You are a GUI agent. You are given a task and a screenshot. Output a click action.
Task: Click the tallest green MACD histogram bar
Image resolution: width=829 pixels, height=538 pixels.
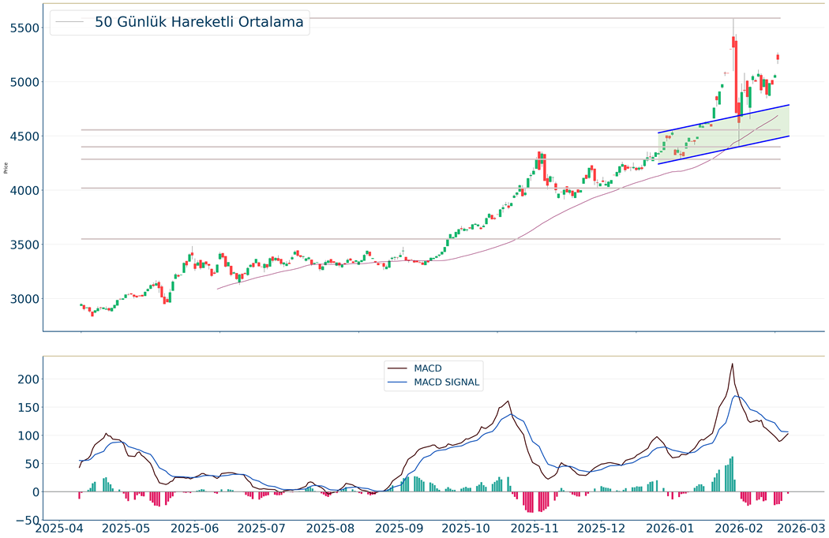[x=732, y=474]
